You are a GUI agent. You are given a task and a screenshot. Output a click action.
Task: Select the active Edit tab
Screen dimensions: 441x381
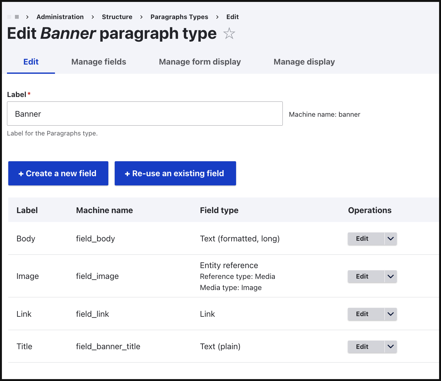coord(31,62)
